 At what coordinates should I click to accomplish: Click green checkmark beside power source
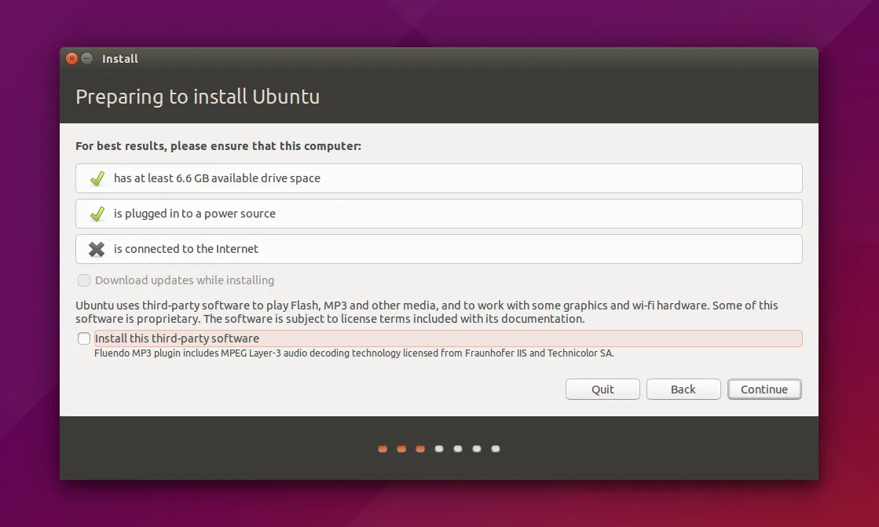point(97,214)
